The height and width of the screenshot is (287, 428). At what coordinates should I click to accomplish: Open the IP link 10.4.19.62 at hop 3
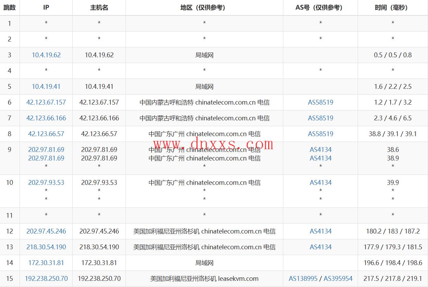[x=46, y=55]
